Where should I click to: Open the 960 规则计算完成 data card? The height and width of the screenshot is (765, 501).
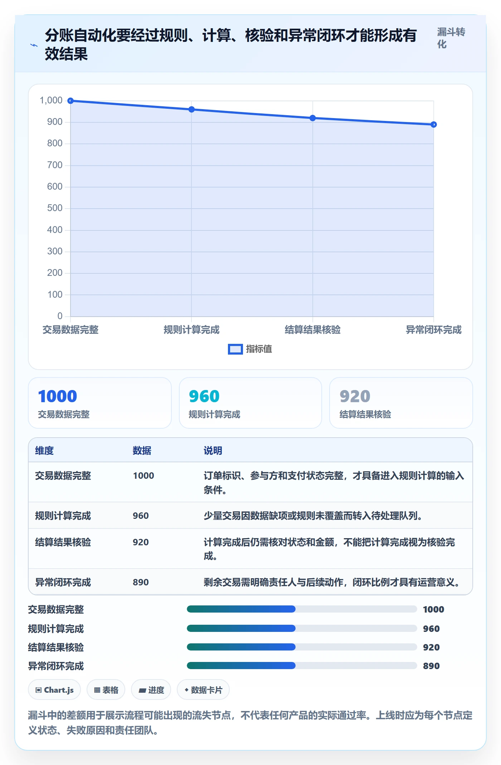[x=250, y=403]
